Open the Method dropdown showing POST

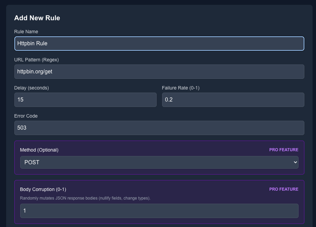(x=159, y=163)
